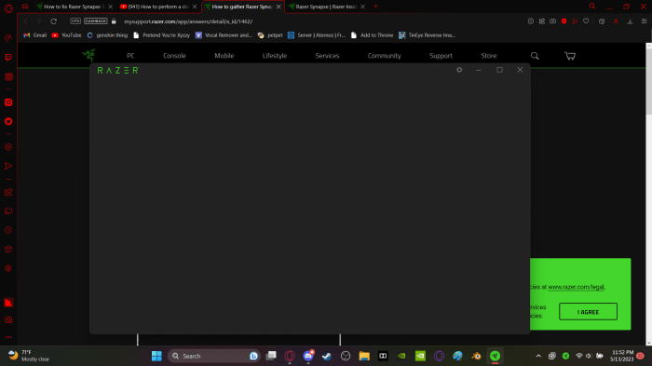Open the "Add to Throne" bookmark
The image size is (652, 366).
click(x=373, y=35)
